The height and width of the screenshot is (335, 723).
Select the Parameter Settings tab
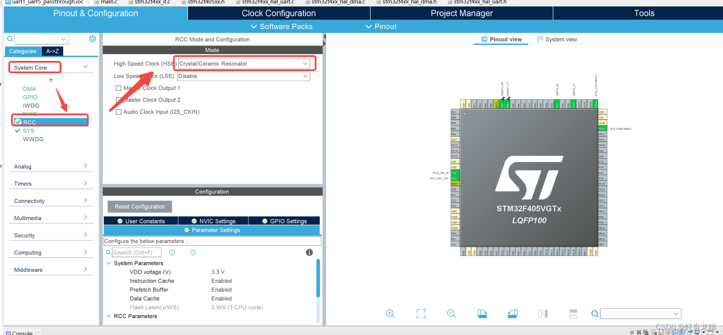coord(212,230)
